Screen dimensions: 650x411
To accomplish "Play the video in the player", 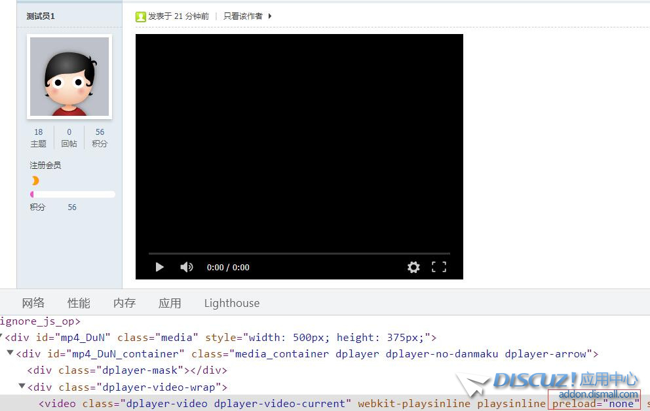I will point(159,267).
